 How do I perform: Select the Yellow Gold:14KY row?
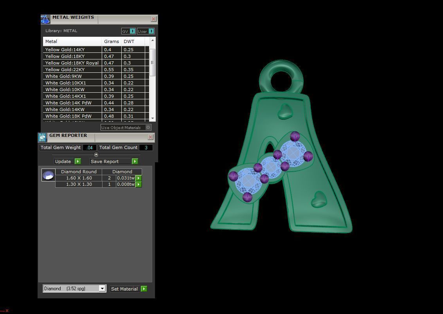(x=96, y=49)
